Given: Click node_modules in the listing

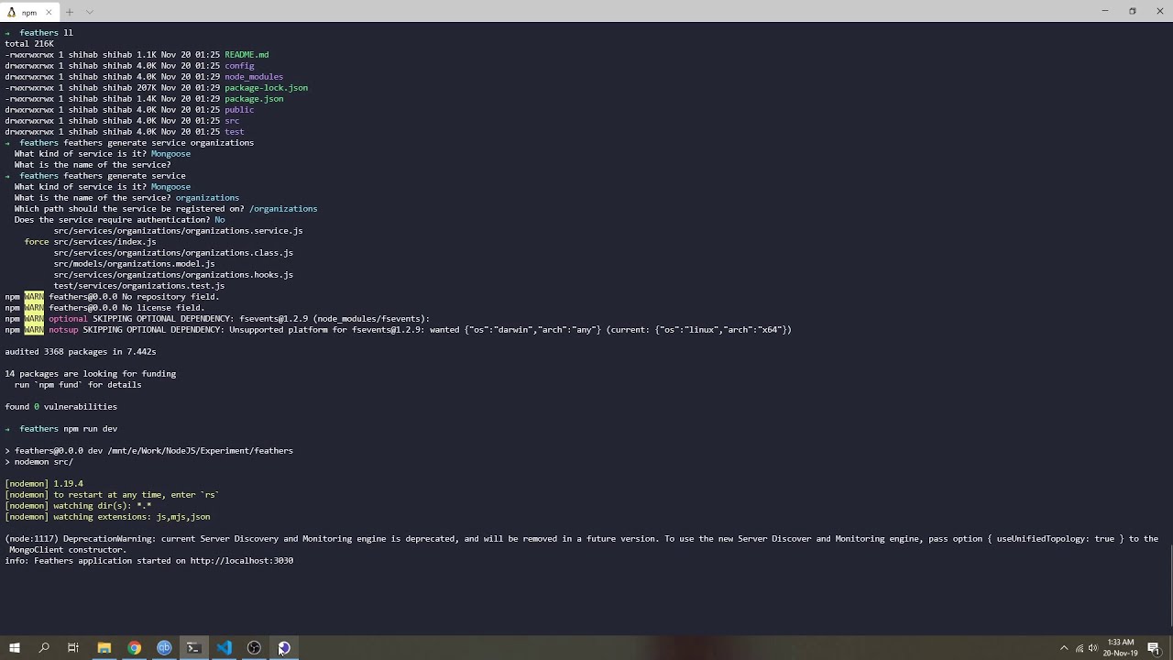Looking at the screenshot, I should click(254, 77).
